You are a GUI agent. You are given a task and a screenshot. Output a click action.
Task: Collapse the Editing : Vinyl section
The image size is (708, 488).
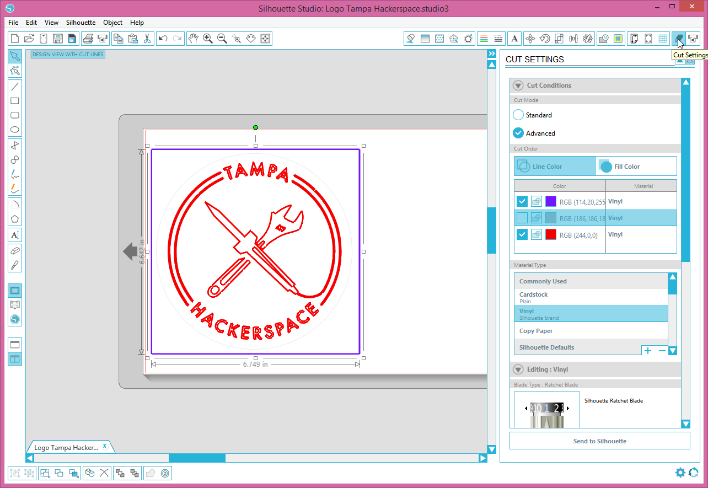pyautogui.click(x=517, y=369)
